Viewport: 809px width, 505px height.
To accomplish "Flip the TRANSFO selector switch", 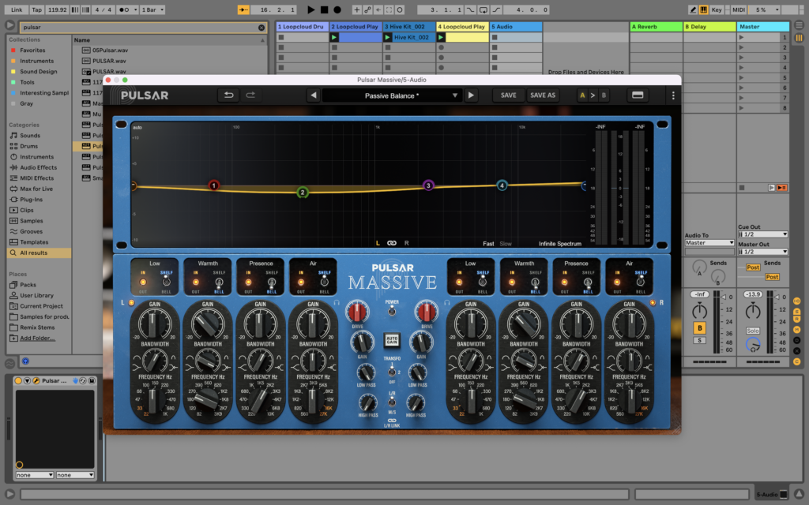I will [x=392, y=371].
